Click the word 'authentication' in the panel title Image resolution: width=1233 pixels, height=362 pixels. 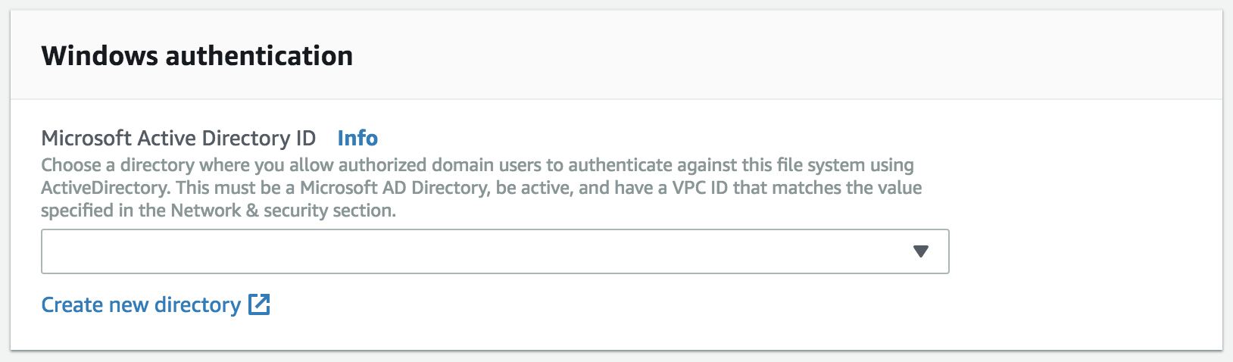pyautogui.click(x=259, y=56)
